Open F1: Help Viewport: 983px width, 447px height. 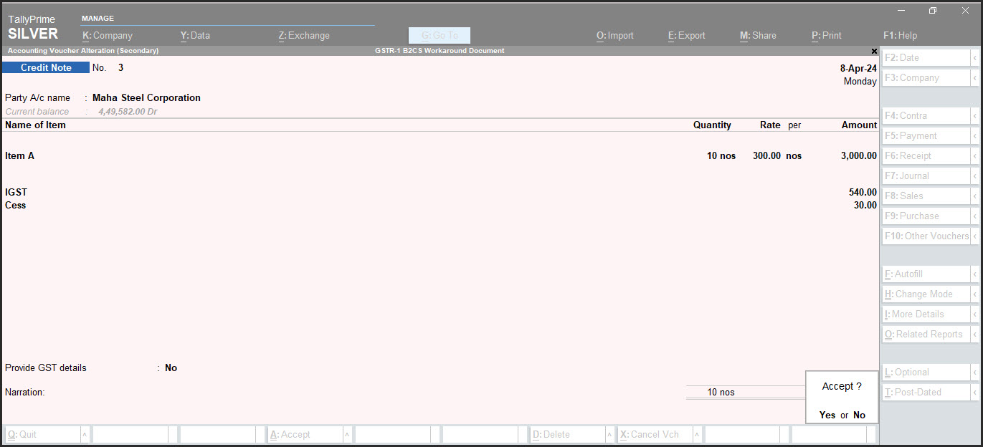(901, 35)
